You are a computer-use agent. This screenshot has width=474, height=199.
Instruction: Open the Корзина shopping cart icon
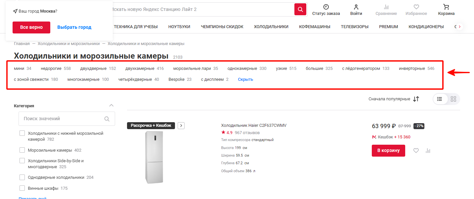click(446, 7)
